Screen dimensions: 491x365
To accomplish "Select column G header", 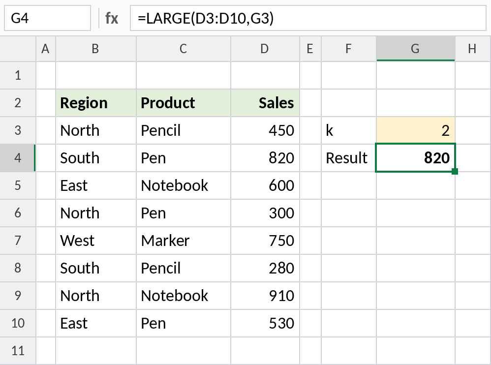I will tap(416, 49).
